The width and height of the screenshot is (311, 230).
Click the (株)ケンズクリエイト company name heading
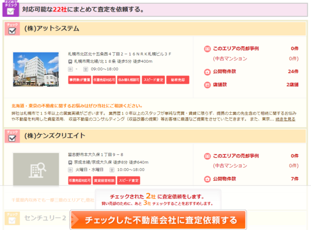tap(55, 136)
